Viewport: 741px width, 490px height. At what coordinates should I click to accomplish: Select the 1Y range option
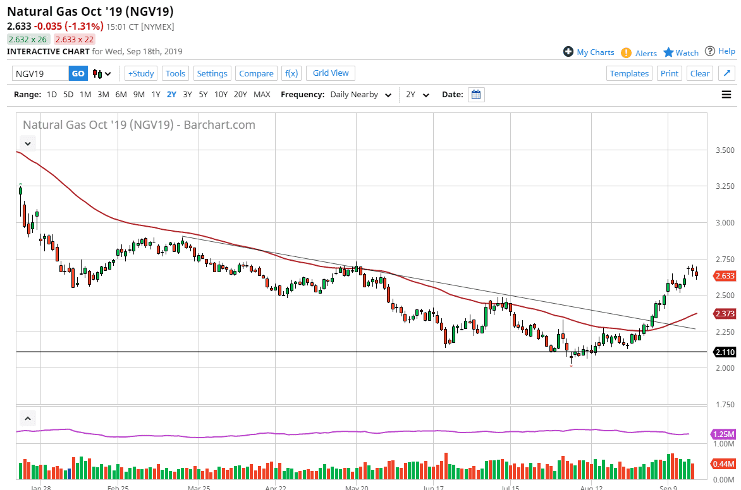pyautogui.click(x=156, y=95)
